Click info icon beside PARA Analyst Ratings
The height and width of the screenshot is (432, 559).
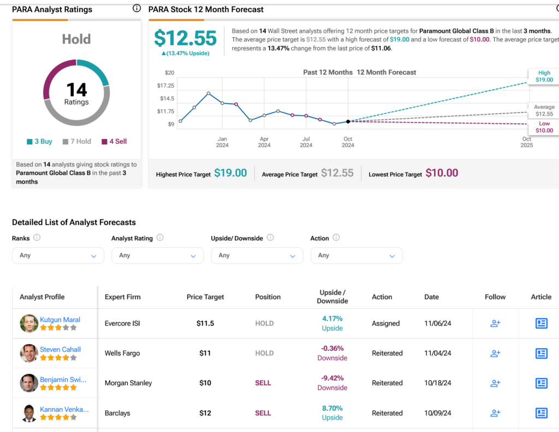tap(136, 9)
